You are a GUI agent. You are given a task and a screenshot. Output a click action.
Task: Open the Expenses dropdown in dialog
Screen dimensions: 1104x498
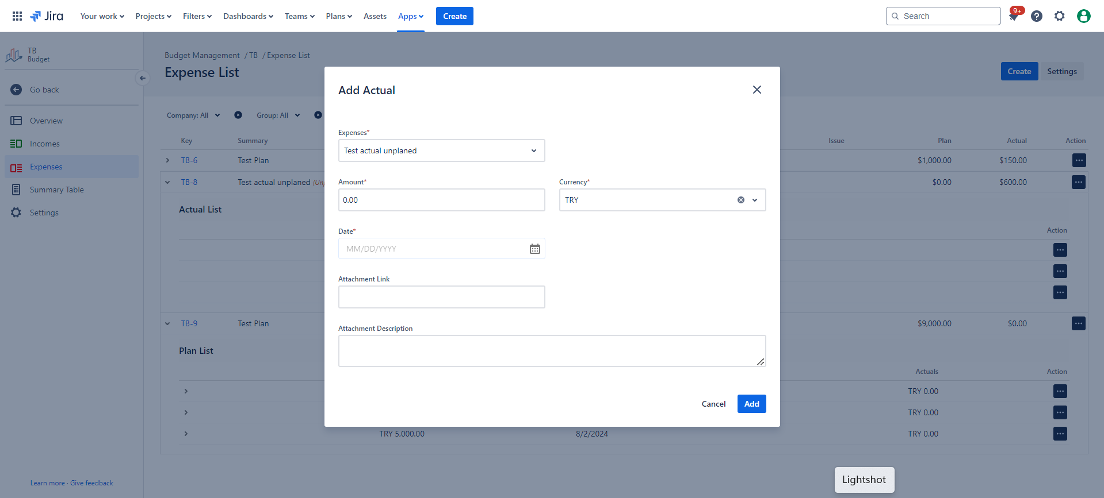[x=441, y=150]
